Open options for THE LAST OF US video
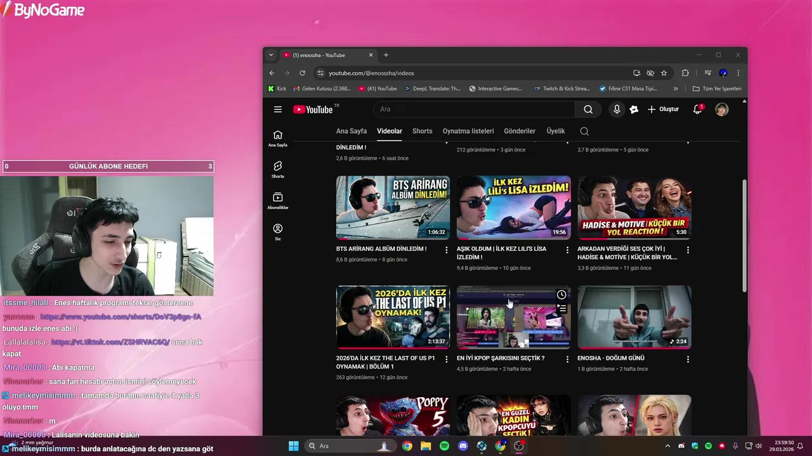Viewport: 812px width, 456px height. pyautogui.click(x=447, y=359)
